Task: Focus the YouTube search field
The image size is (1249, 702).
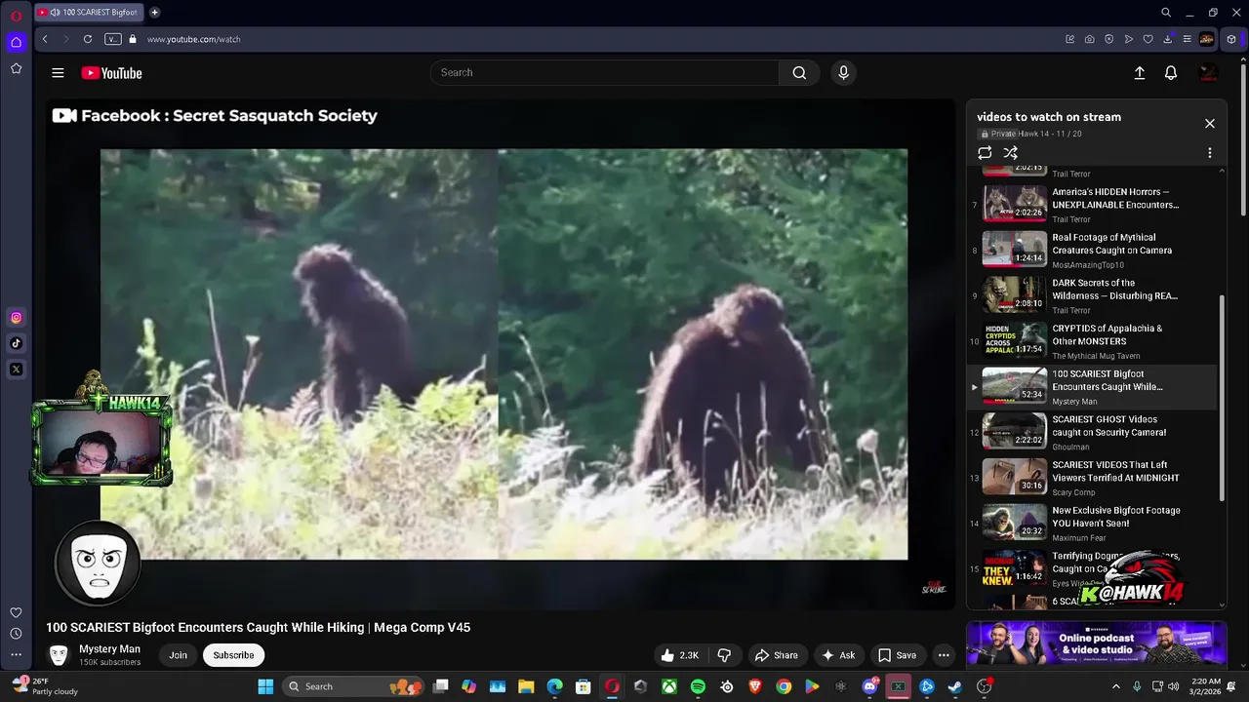Action: pyautogui.click(x=605, y=72)
